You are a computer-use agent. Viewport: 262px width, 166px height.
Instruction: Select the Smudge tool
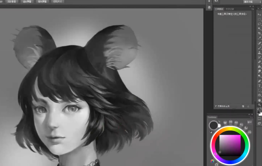coord(260,71)
